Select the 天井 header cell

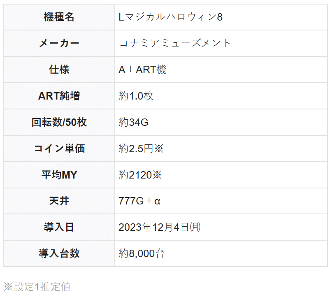point(59,201)
